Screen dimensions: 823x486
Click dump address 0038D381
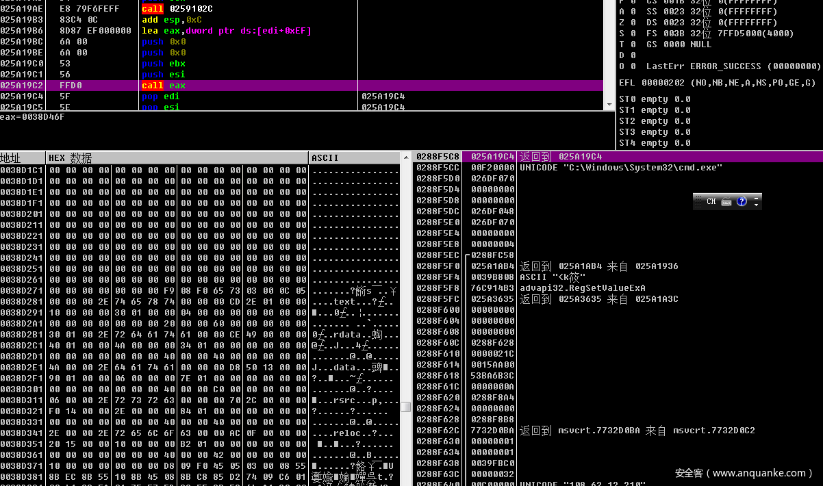22,477
